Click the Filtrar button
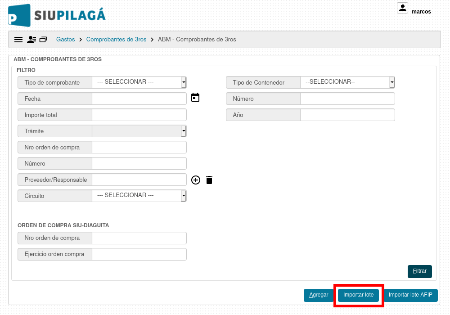 coord(419,271)
